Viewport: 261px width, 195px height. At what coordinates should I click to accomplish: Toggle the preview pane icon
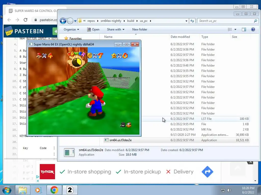244,29
